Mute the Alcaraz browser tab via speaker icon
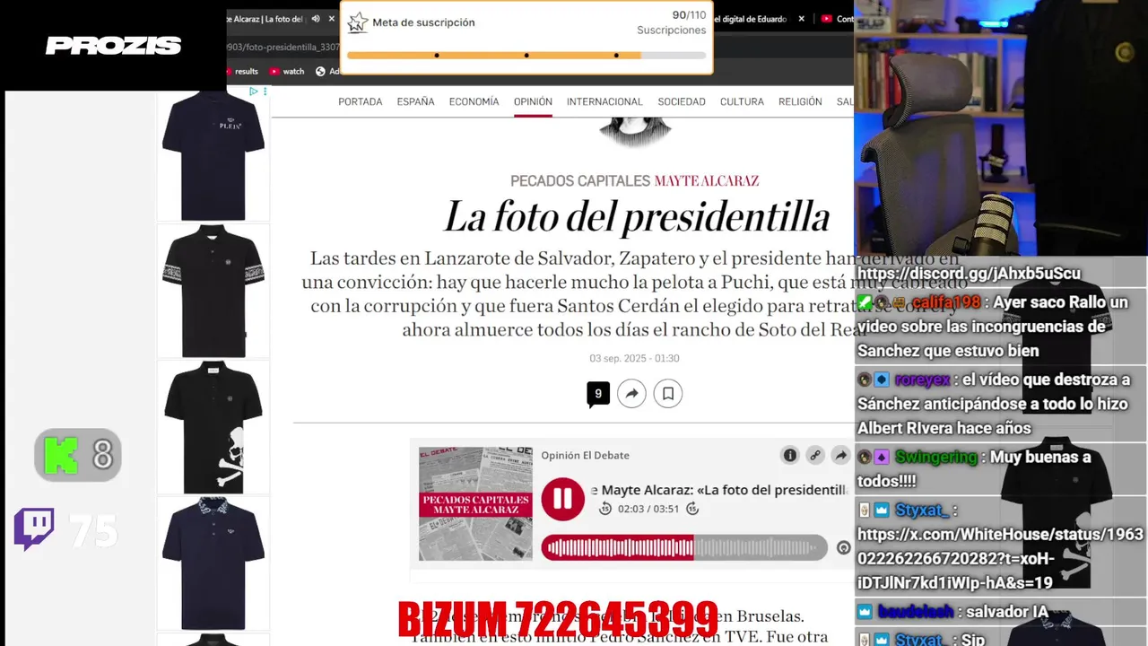Screen dimensions: 1148x646 pos(316,19)
